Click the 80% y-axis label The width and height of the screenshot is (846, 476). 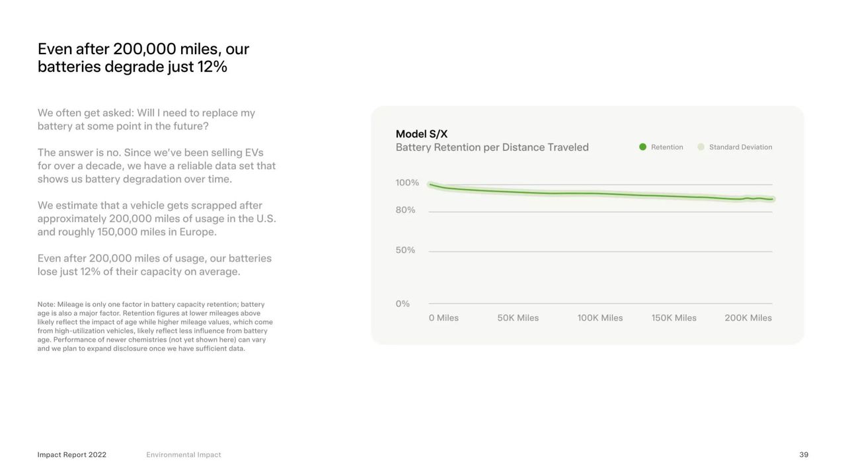click(x=406, y=210)
